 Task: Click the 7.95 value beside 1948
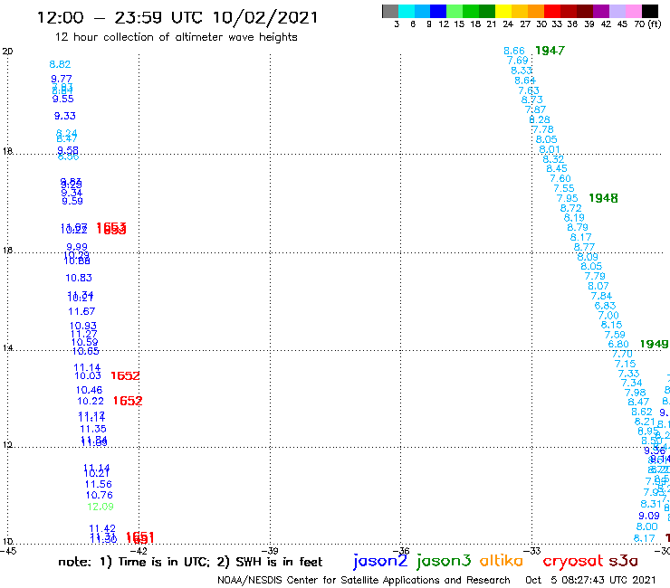click(x=568, y=198)
